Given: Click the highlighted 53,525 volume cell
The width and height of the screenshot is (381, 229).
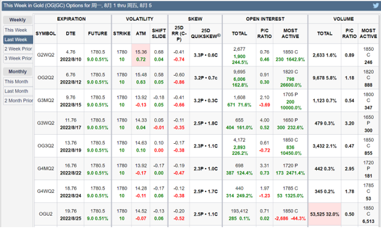Looking at the screenshot, I should (x=324, y=214).
